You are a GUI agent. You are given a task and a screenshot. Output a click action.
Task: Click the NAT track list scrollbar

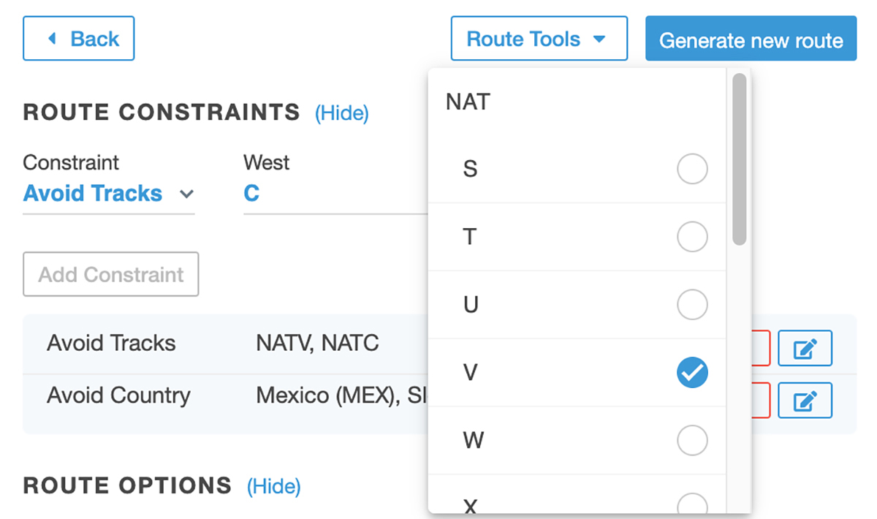tap(739, 159)
